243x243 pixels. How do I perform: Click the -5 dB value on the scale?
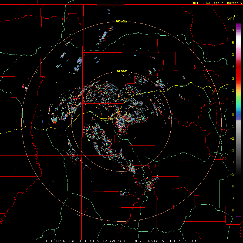pyautogui.click(x=232, y=174)
